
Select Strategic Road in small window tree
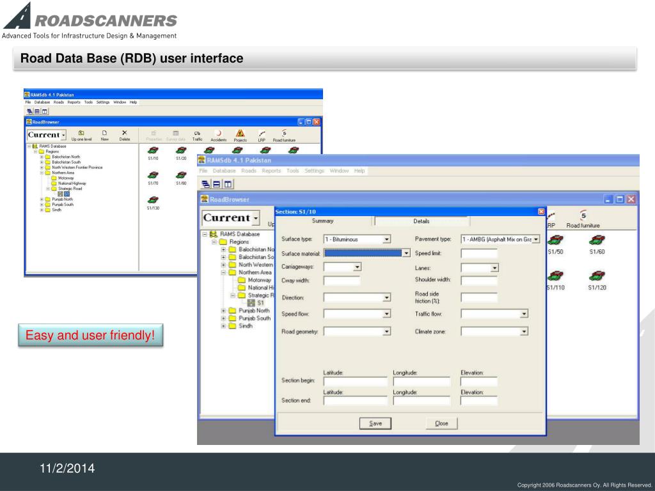[70, 189]
